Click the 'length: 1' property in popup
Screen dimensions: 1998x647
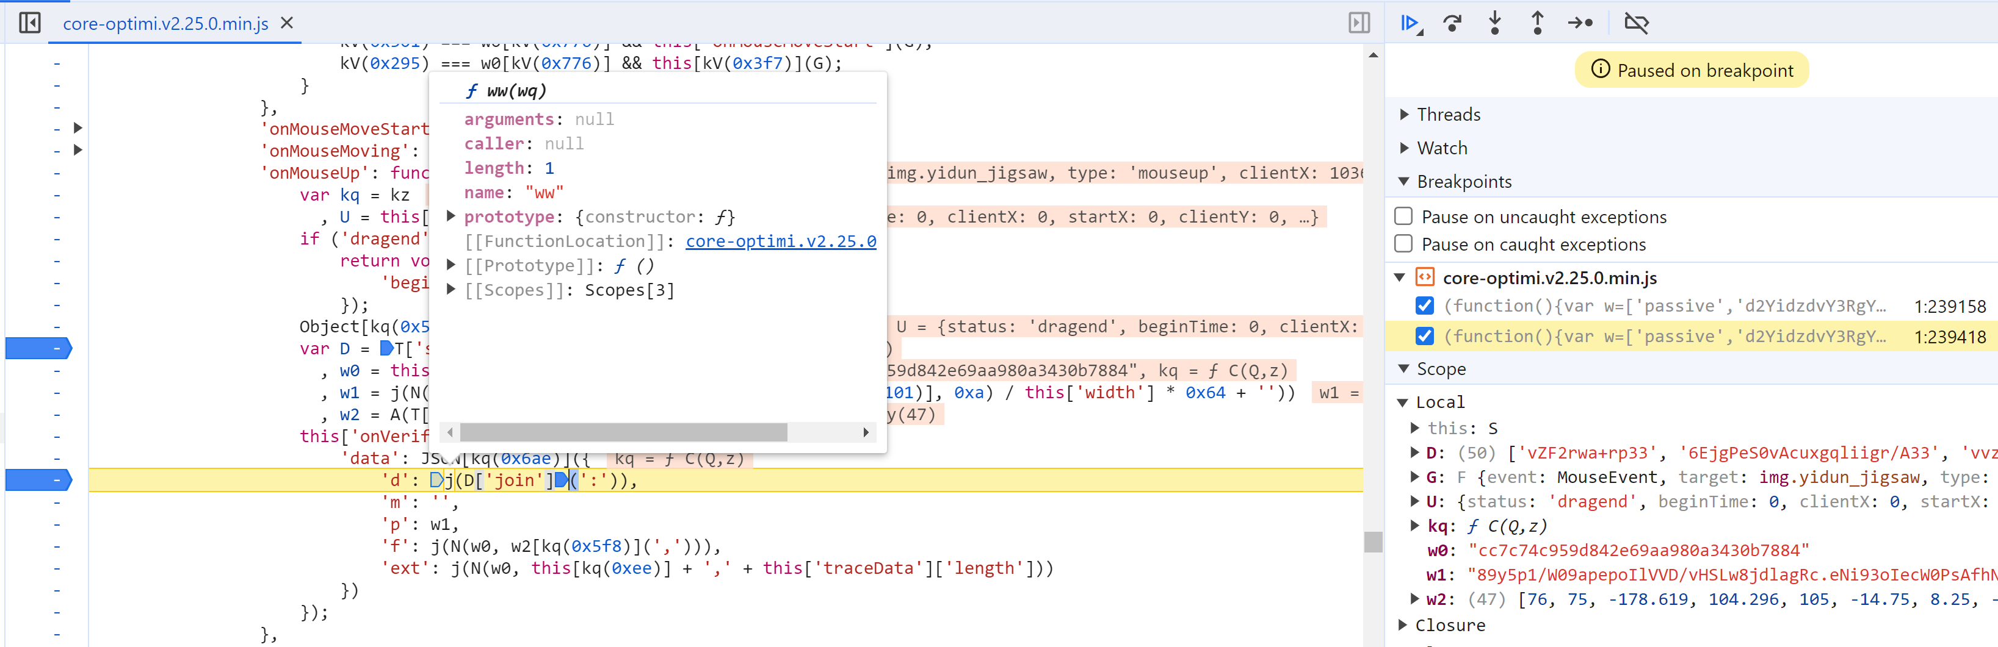(x=509, y=167)
